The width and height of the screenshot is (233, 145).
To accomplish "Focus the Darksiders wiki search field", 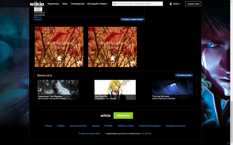I will (138, 4).
